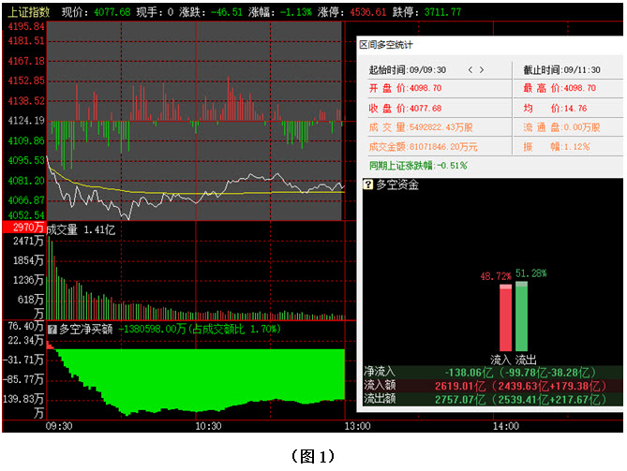Click the 同期上证涨跌幅 statistic line
The width and height of the screenshot is (627, 471).
[x=418, y=166]
